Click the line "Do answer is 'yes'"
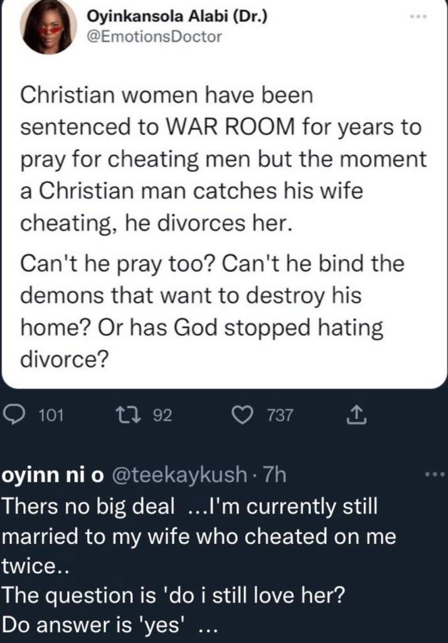The height and width of the screenshot is (643, 448). click(x=107, y=626)
